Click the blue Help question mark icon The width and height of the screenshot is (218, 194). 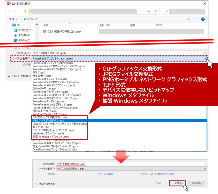pos(203,19)
